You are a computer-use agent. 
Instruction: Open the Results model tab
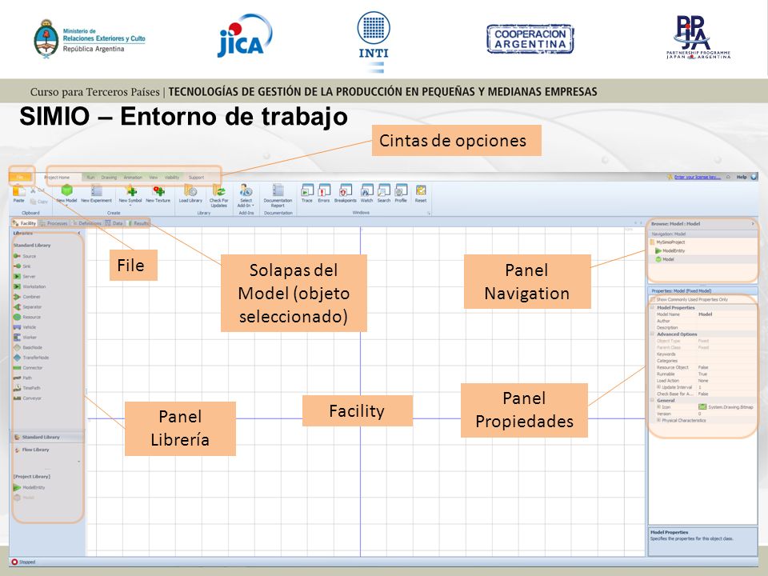click(138, 223)
